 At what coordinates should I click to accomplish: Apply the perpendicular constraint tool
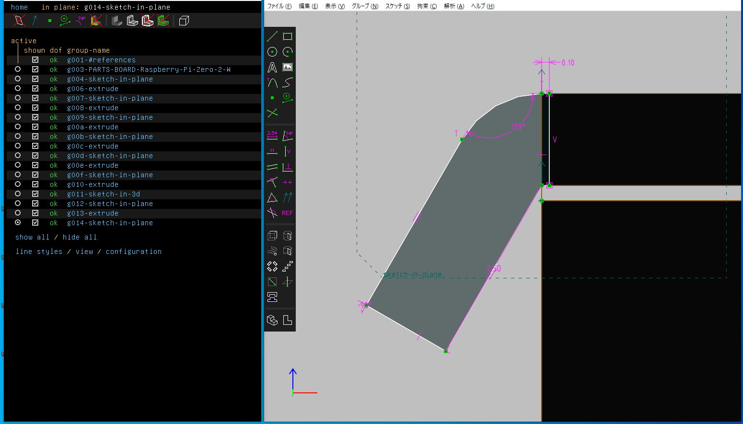point(288,167)
